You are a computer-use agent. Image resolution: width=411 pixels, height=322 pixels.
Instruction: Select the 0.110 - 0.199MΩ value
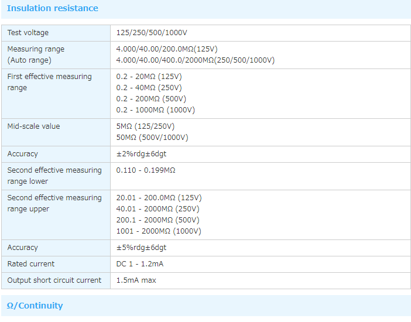(x=146, y=170)
